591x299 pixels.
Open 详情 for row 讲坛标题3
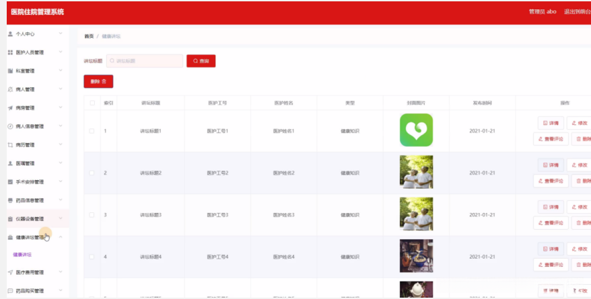pos(551,207)
